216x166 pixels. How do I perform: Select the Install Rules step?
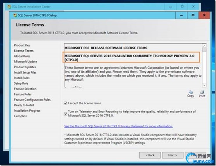point(22,78)
